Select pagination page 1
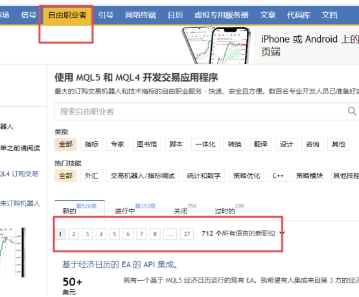 60,234
